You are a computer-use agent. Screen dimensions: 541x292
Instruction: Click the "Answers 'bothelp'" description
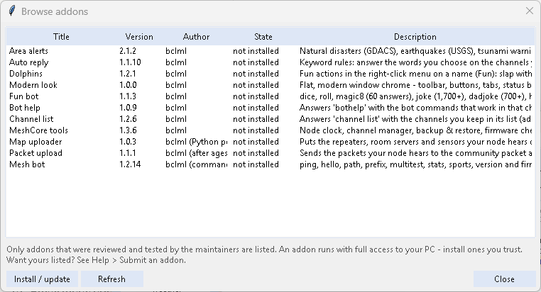[x=415, y=108]
